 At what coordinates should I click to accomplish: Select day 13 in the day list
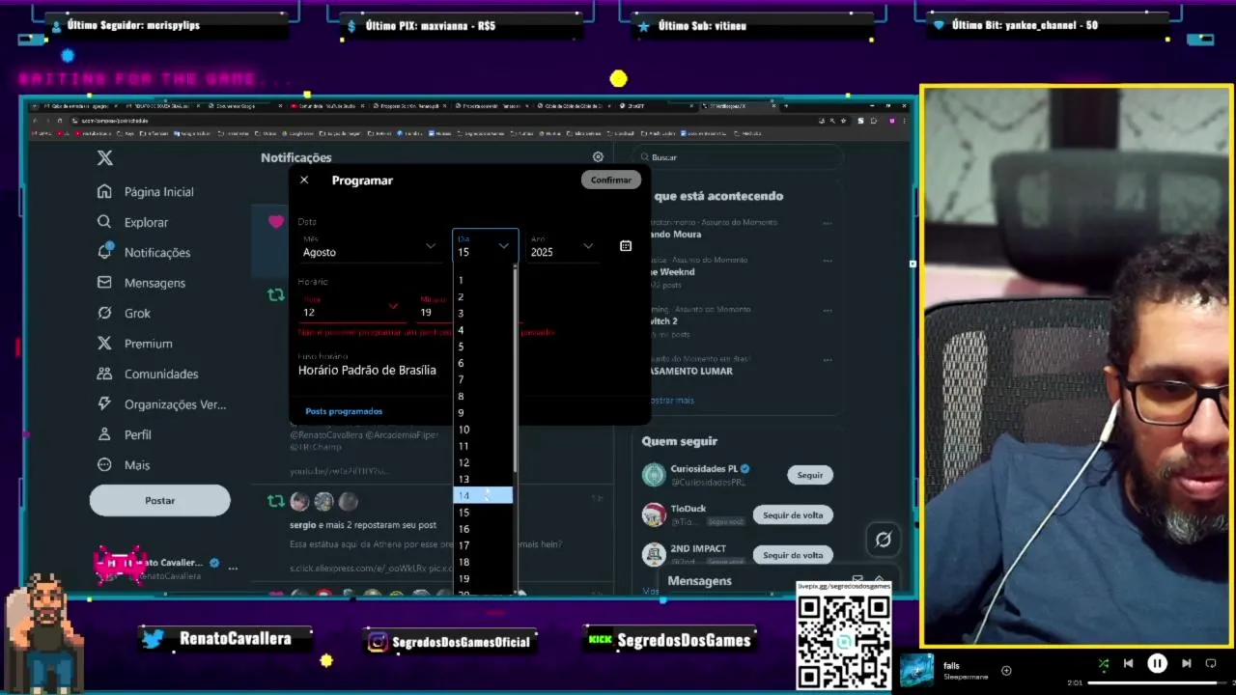click(x=483, y=479)
